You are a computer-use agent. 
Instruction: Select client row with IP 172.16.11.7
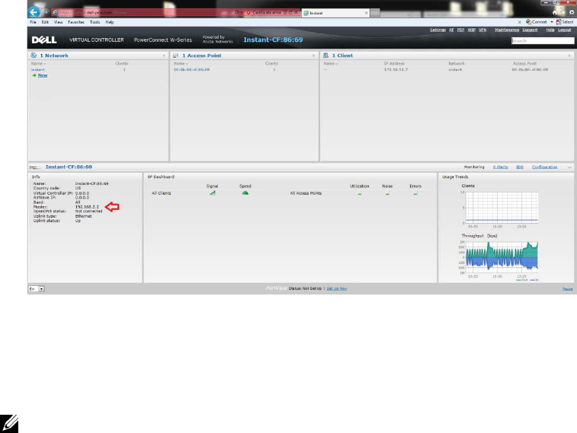(x=447, y=69)
